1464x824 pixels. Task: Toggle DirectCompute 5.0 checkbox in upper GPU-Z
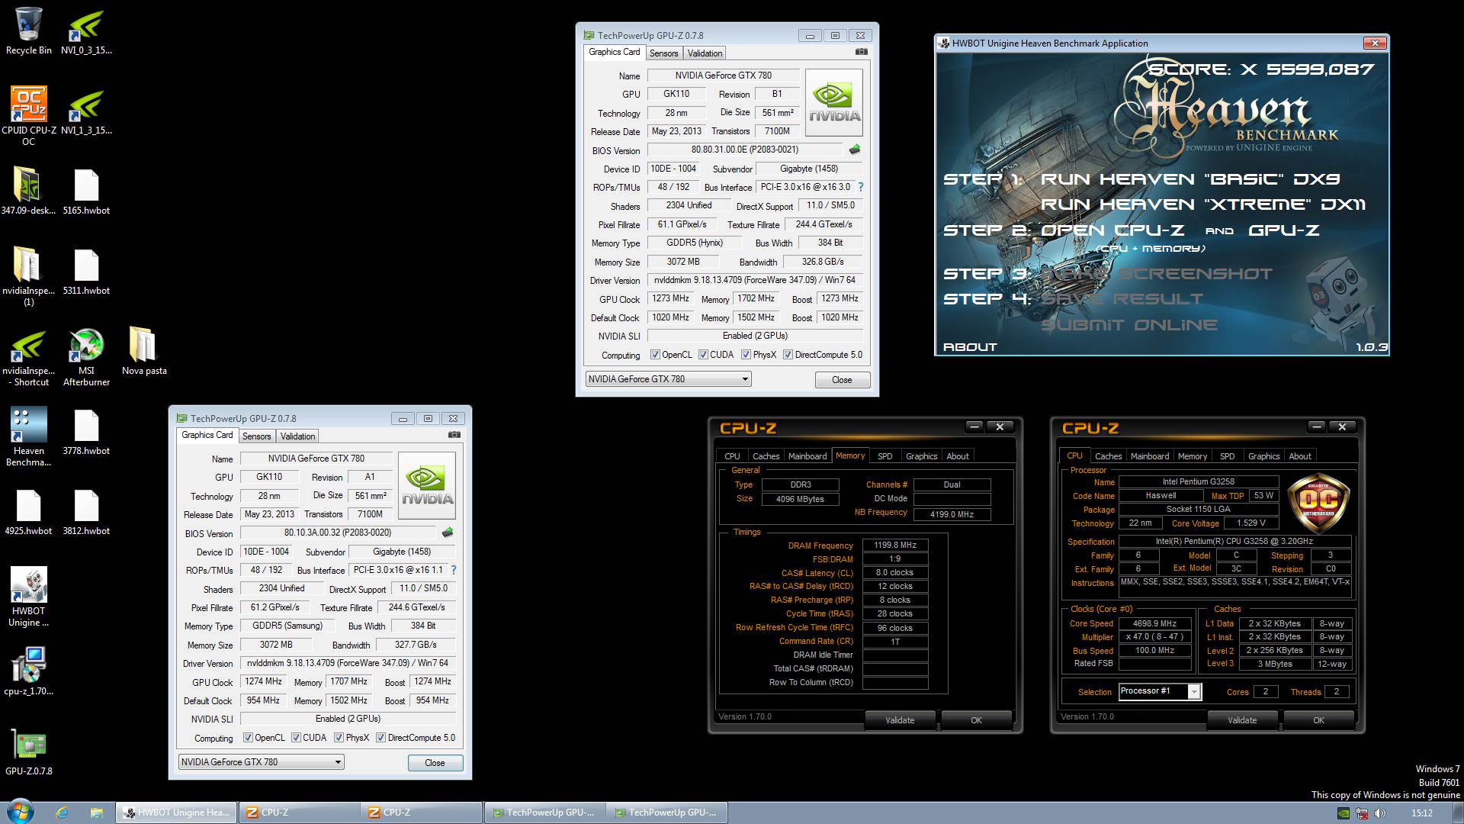[788, 355]
